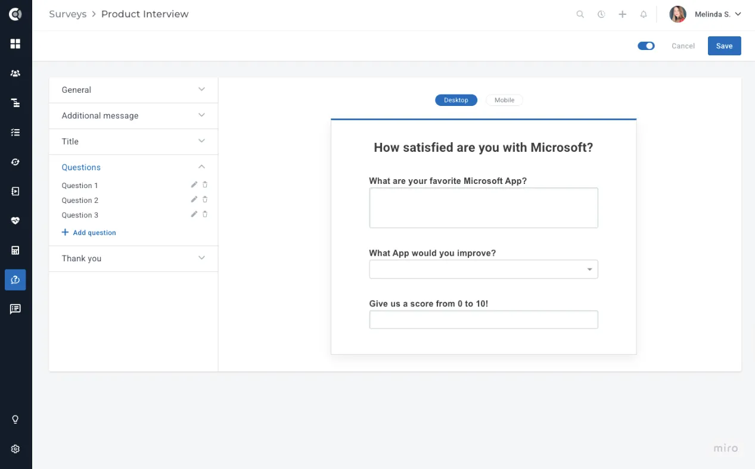Screen dimensions: 755x469
Task: Toggle the survey active switch
Action: (646, 46)
